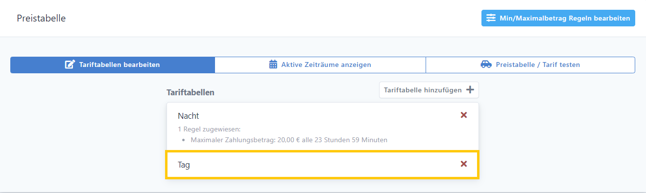This screenshot has width=646, height=193.
Task: Click the Preistabelle page heading
Action: (x=41, y=19)
